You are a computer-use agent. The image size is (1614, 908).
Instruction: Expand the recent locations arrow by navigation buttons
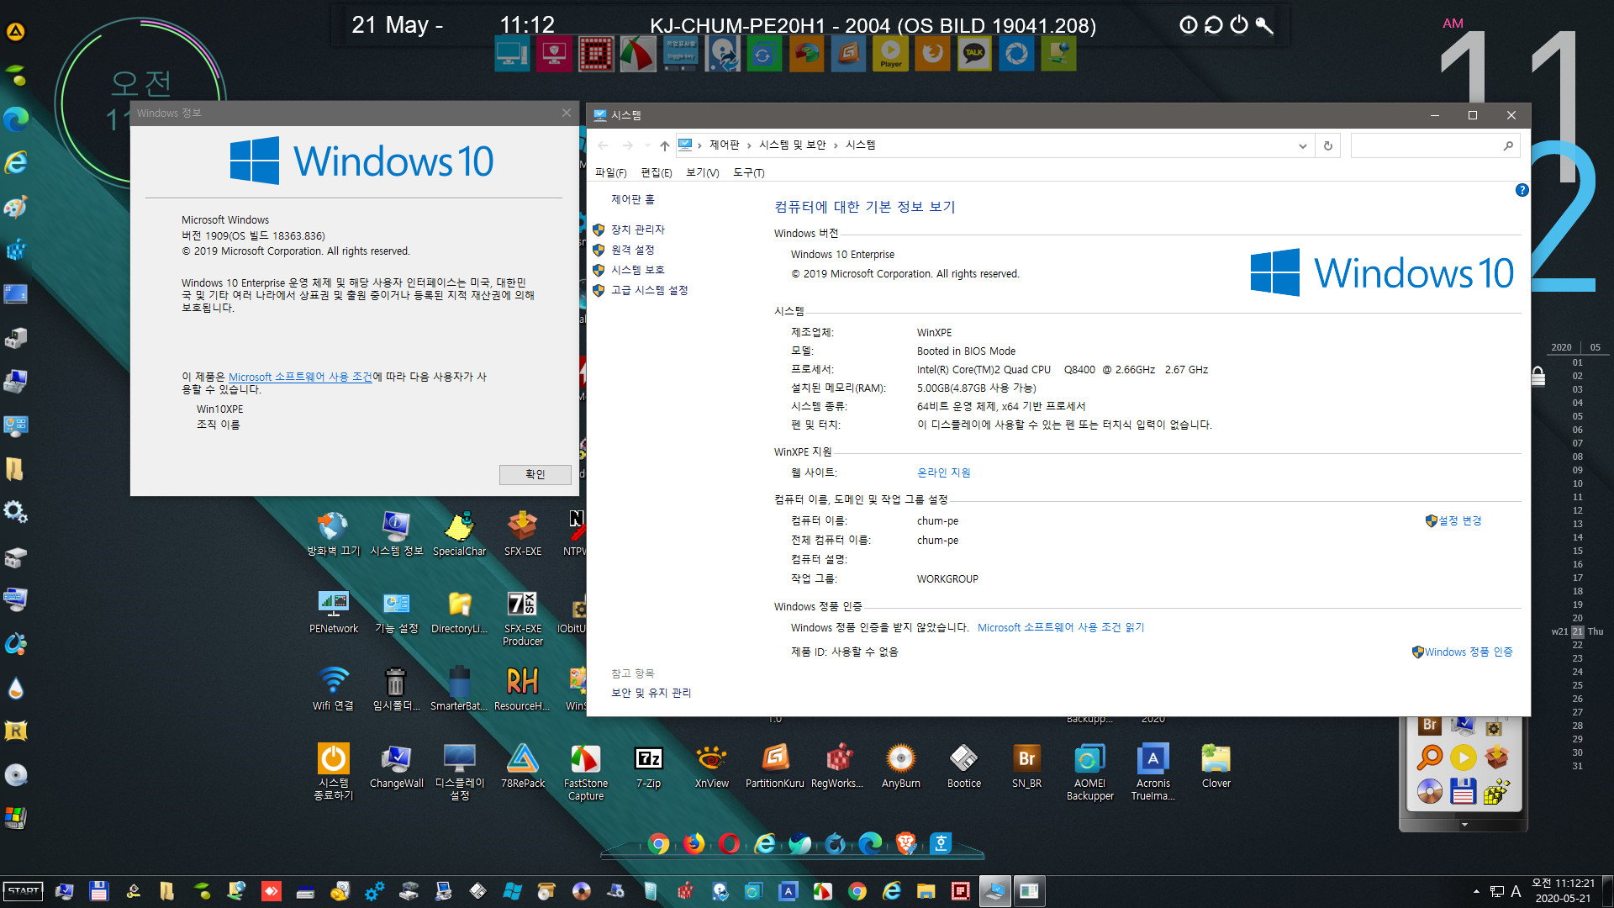pyautogui.click(x=646, y=145)
